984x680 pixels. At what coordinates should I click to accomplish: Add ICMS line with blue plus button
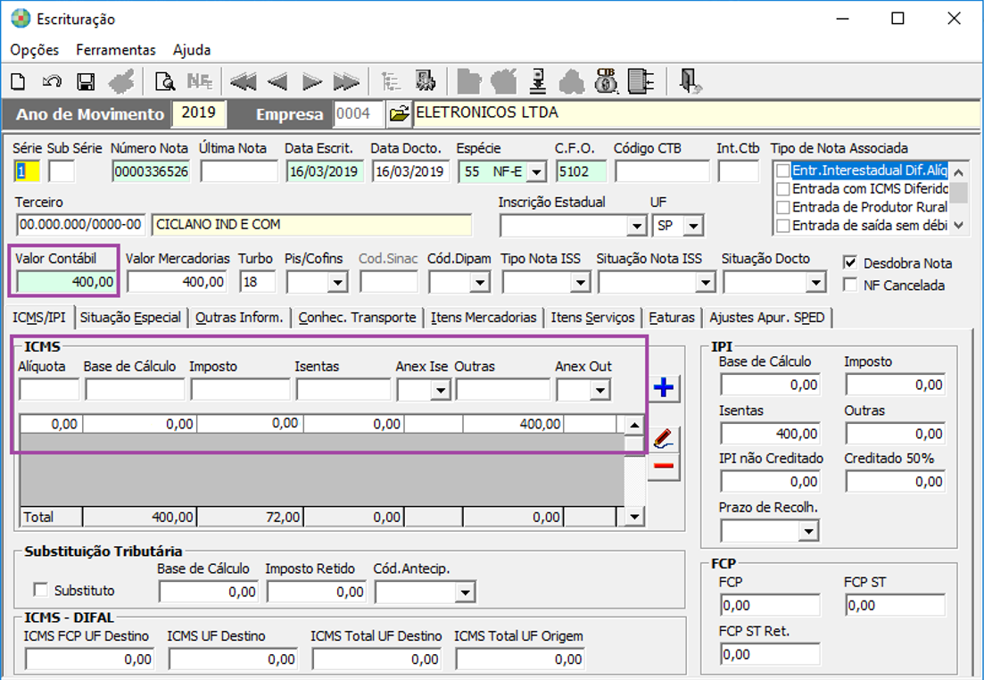click(664, 387)
